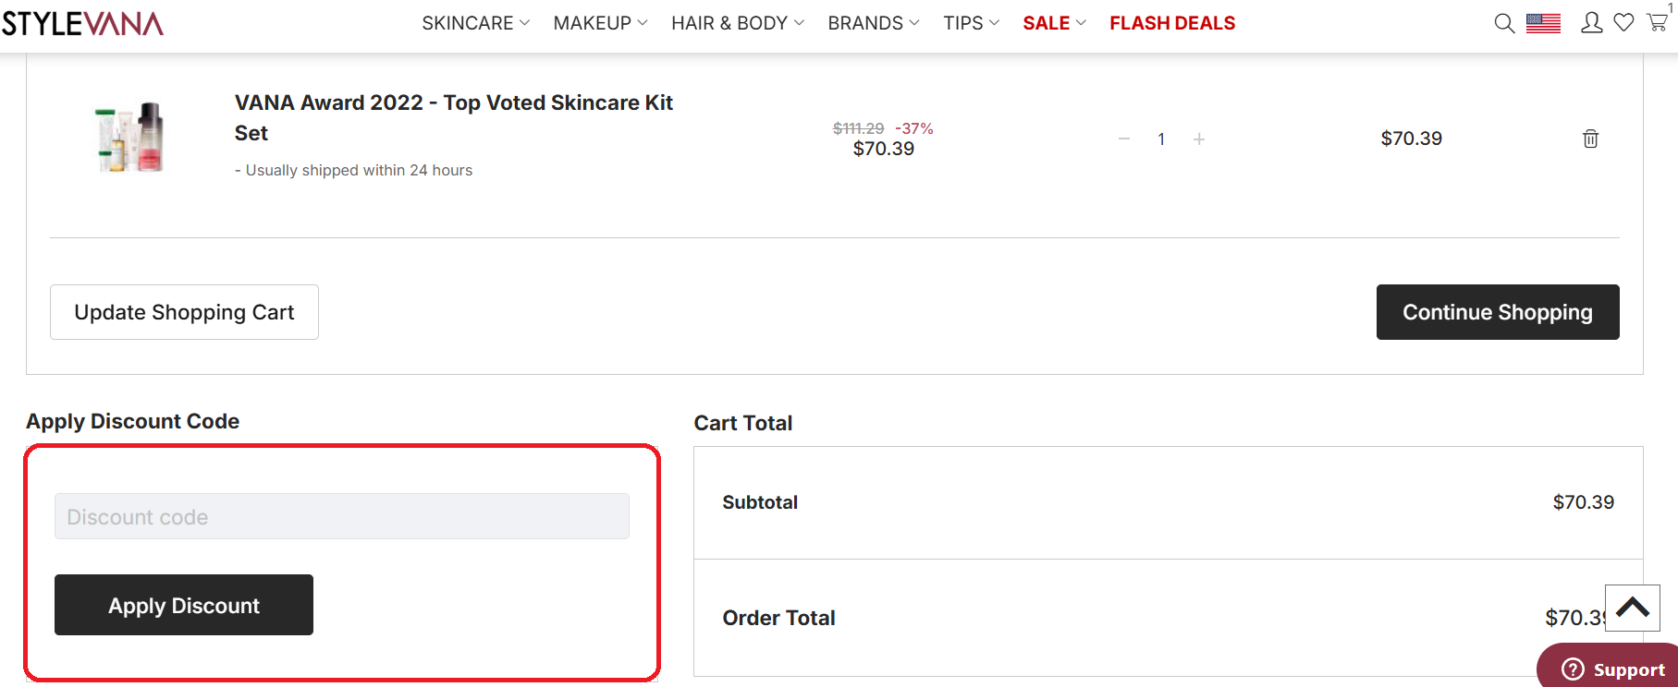Expand the Skincare menu
Image resolution: width=1678 pixels, height=687 pixels.
[475, 23]
